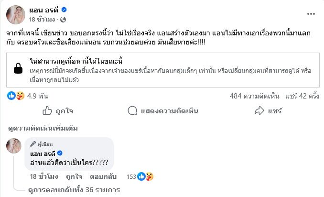Open the post author's profile picture
324x197 pixels.
coord(16,14)
